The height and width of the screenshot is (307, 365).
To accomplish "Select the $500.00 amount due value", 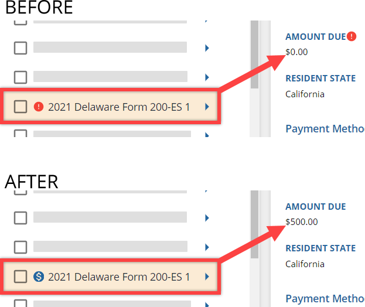I will click(301, 222).
